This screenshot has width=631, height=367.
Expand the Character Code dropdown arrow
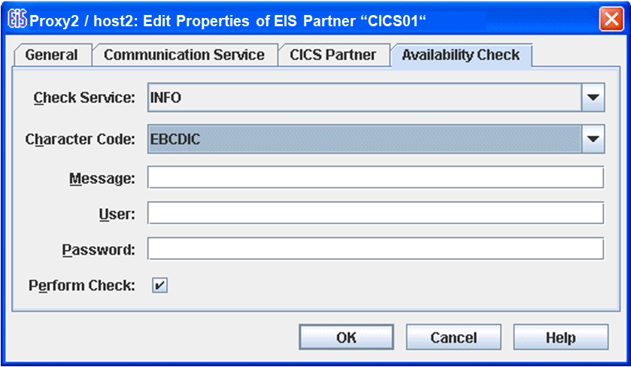pos(594,139)
